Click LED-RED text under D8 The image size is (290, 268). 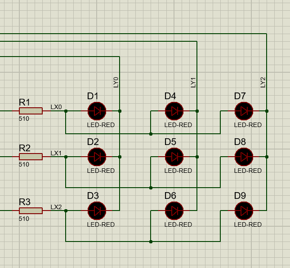(x=248, y=171)
